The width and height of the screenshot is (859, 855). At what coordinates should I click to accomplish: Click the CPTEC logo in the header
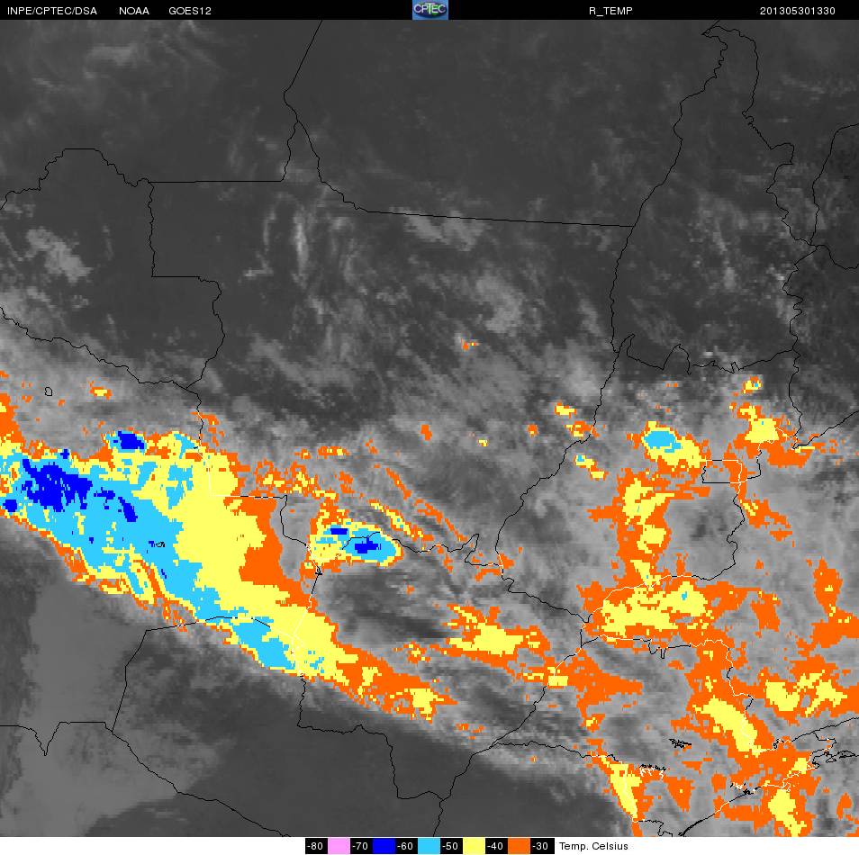430,10
